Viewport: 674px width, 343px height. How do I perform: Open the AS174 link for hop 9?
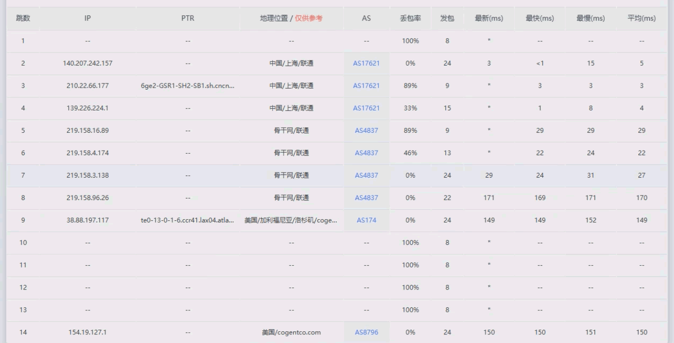pyautogui.click(x=366, y=220)
